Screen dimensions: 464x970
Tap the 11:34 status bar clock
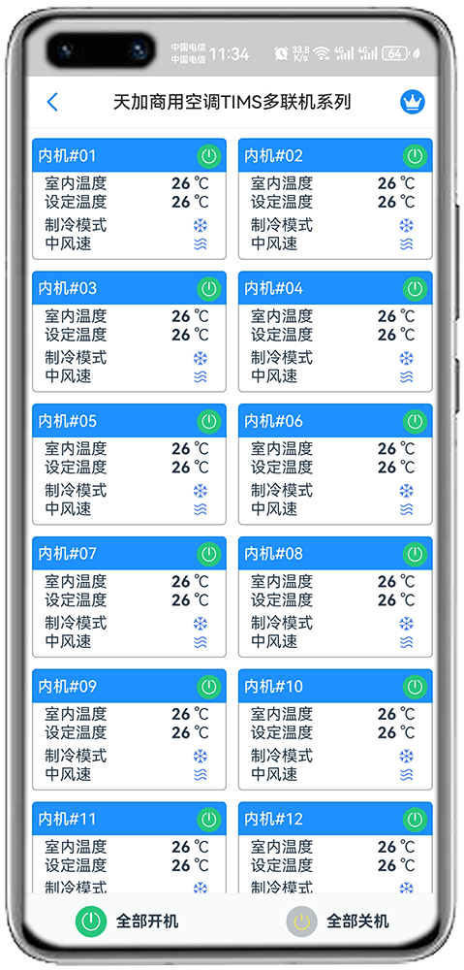click(x=230, y=53)
